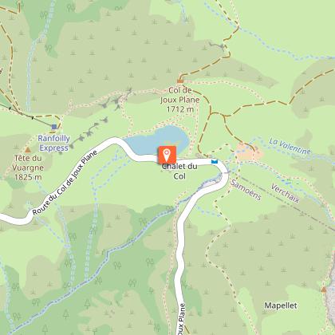Viewport: 335px width, 335px height.
Task: Click the pink building area near La Valentine
Action: (x=250, y=152)
